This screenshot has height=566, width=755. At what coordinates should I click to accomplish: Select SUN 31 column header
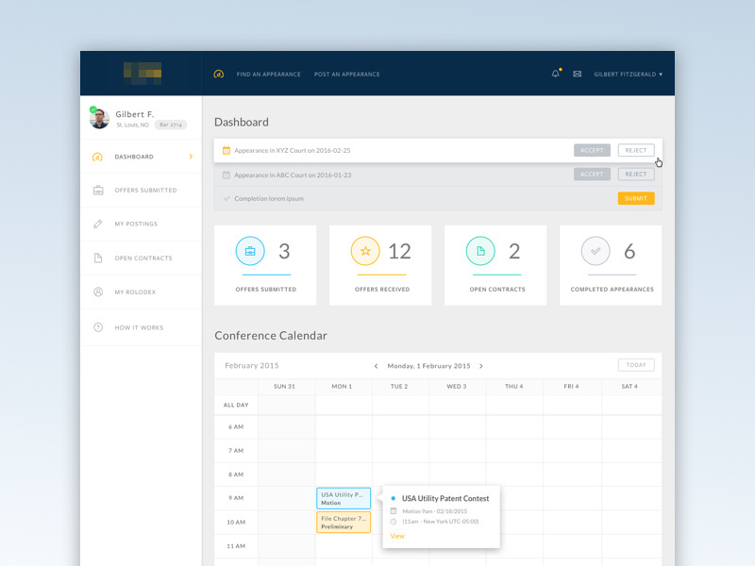tap(284, 387)
